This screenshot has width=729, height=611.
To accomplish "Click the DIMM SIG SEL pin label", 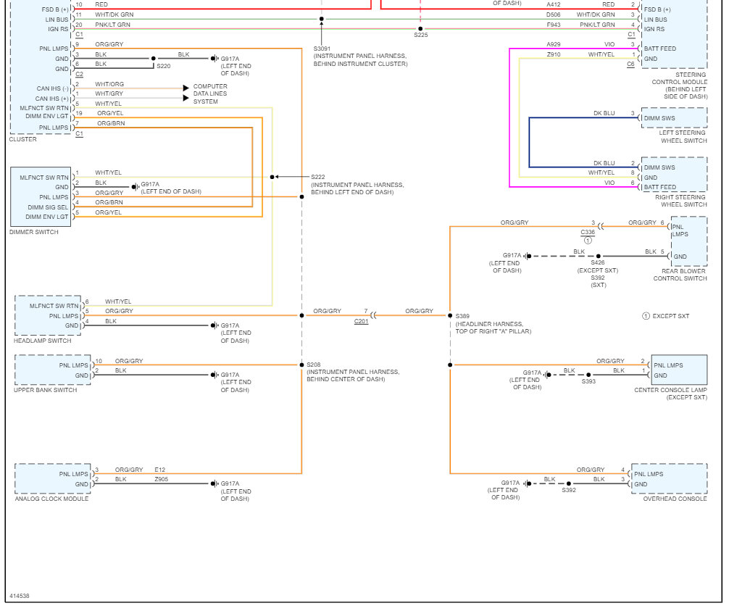I will coord(48,207).
